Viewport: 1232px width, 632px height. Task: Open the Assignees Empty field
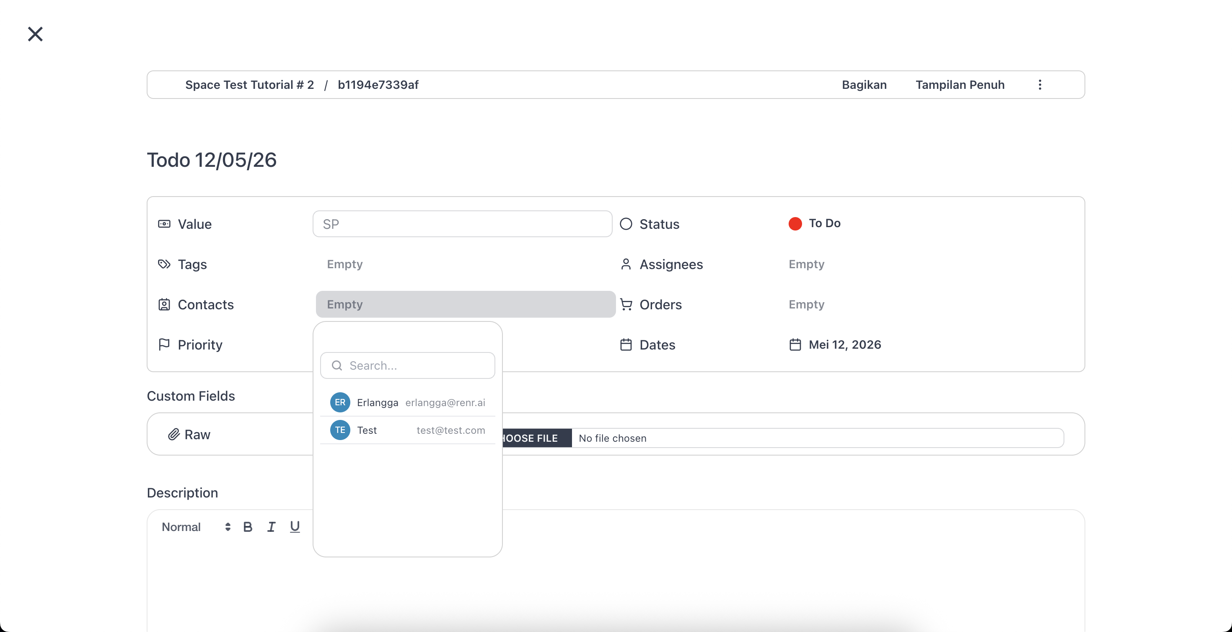tap(806, 264)
